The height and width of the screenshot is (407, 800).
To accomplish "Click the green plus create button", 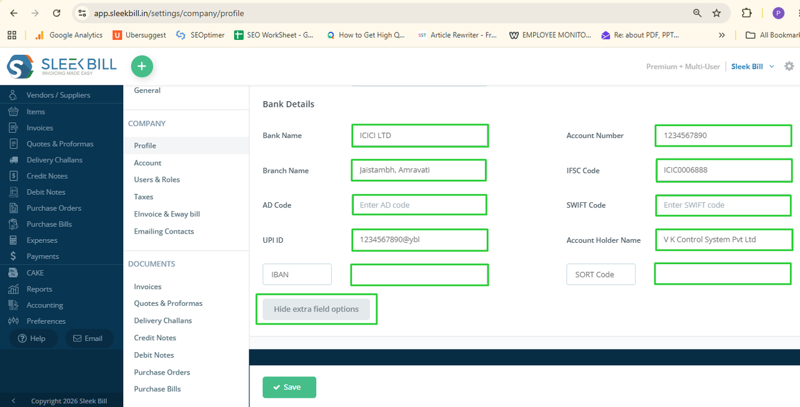I will click(142, 66).
